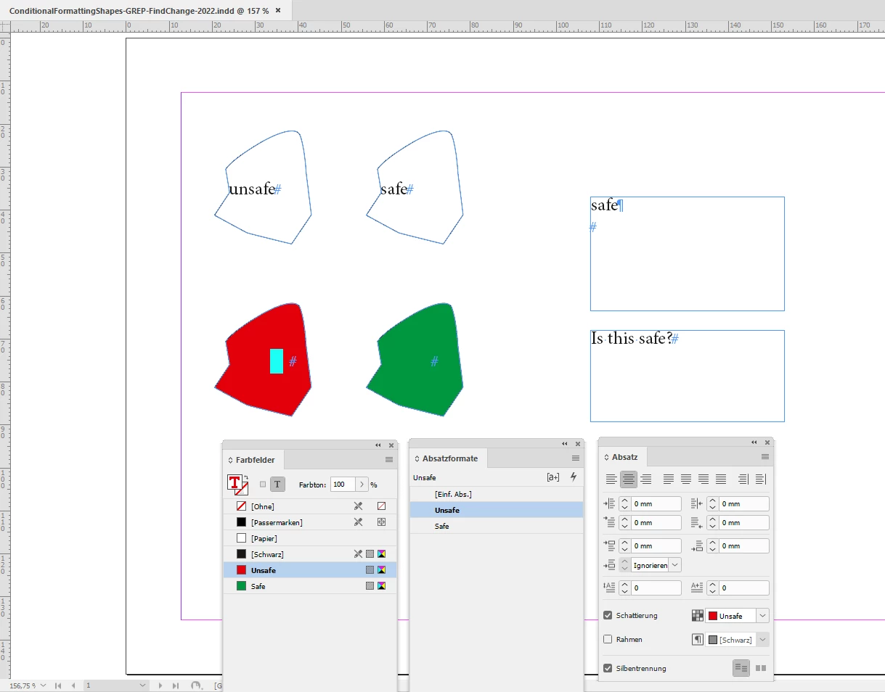Click the drop cap number of lines field

tap(656, 588)
